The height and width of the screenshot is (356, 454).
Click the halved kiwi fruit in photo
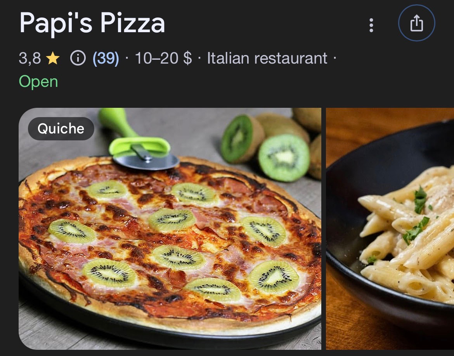click(284, 157)
